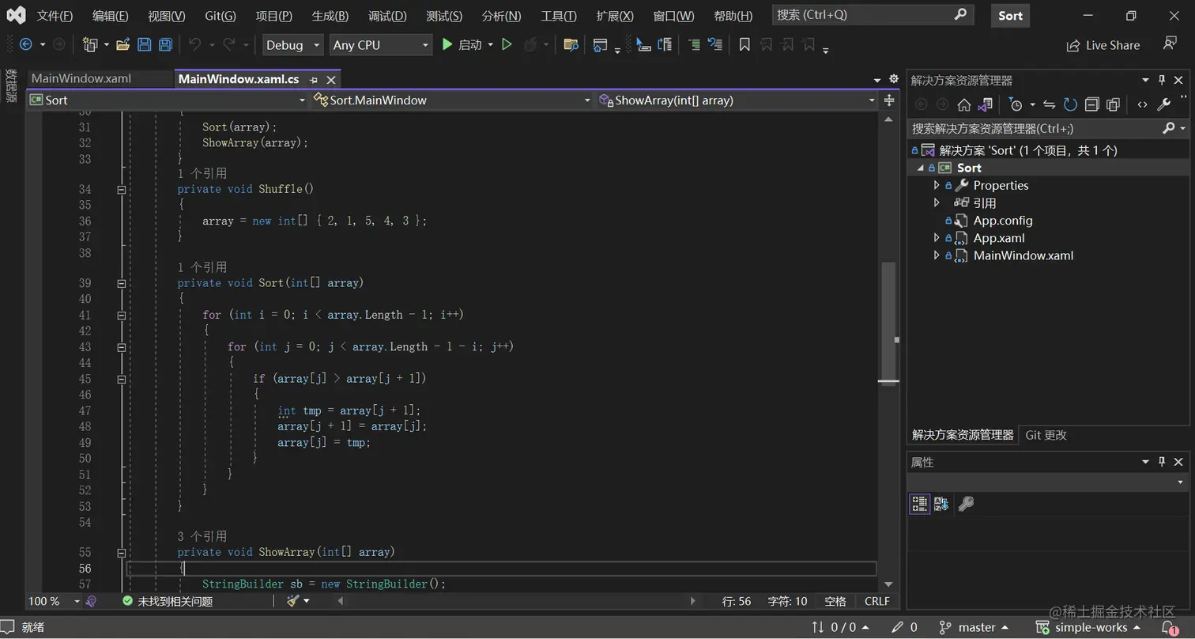Click the new project icon

point(90,45)
